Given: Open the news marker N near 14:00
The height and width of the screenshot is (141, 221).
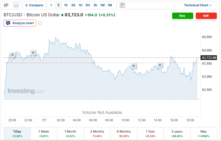Looking at the screenshot, I should (160, 65).
